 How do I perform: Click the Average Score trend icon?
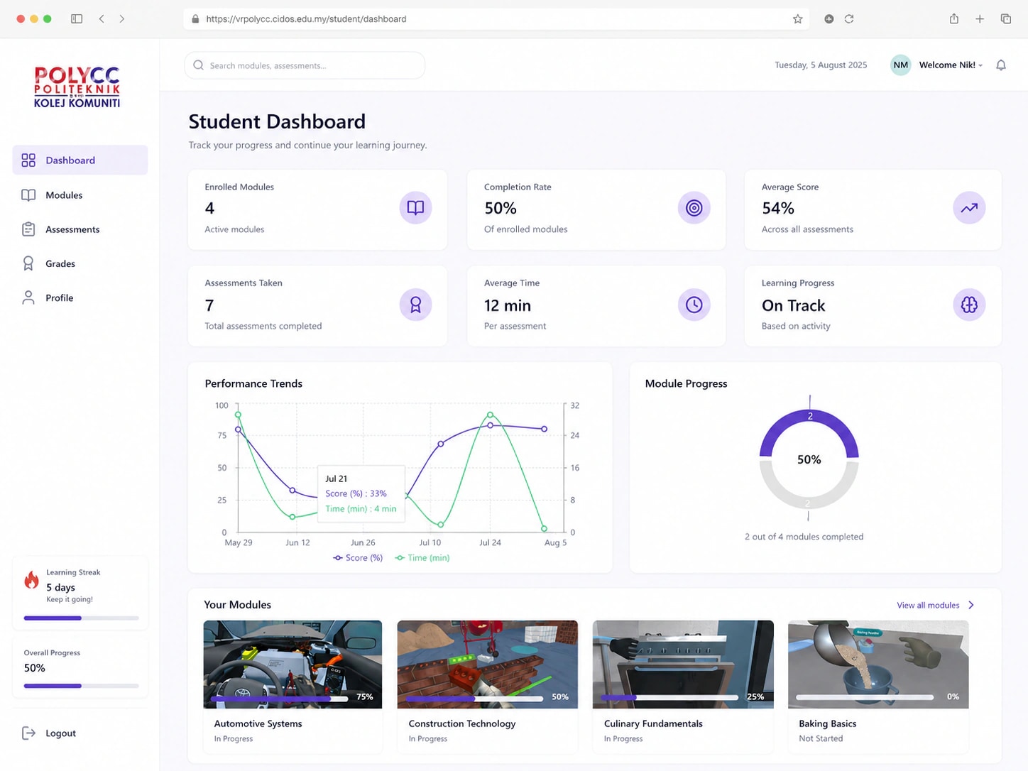[x=969, y=208]
